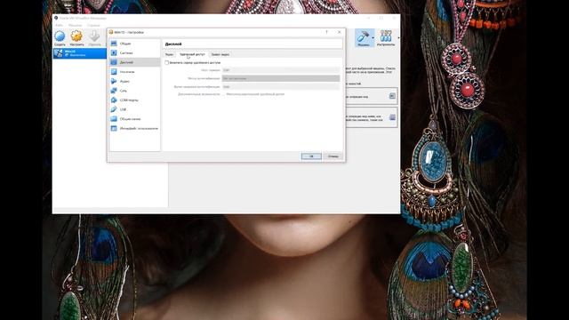Open the Файл menu in VirtualBox Manager
Image resolution: width=569 pixels, height=320 pixels.
tap(59, 26)
